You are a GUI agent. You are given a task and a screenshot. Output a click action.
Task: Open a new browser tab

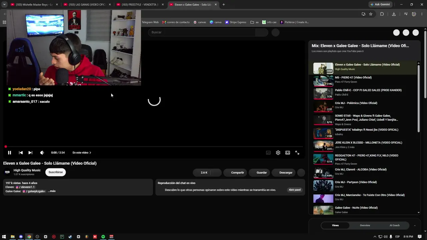(x=224, y=5)
